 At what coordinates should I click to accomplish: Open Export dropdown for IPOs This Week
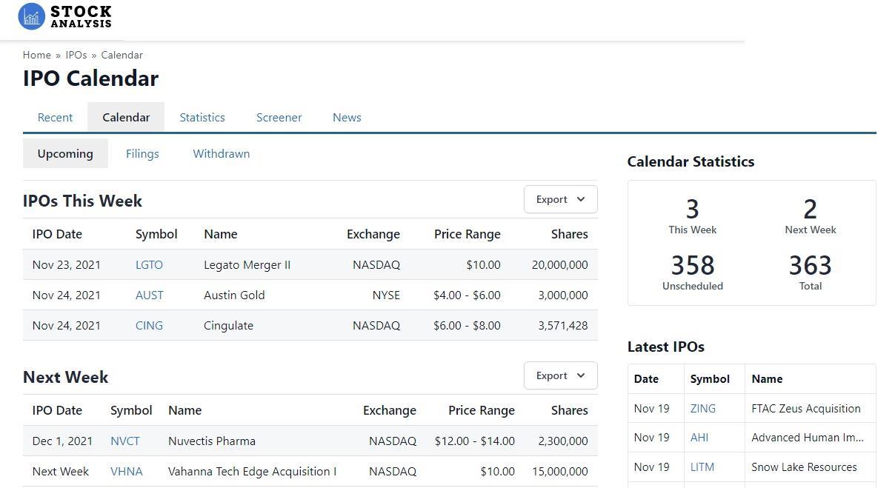click(561, 199)
